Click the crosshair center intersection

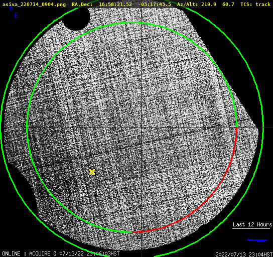(x=141, y=127)
